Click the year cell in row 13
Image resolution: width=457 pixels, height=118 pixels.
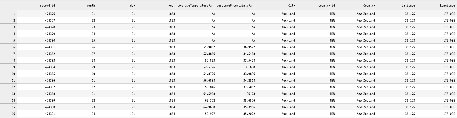click(x=157, y=94)
